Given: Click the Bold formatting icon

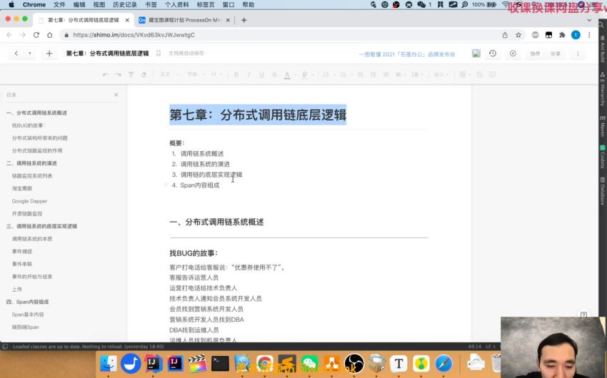Looking at the screenshot, I should [236, 75].
